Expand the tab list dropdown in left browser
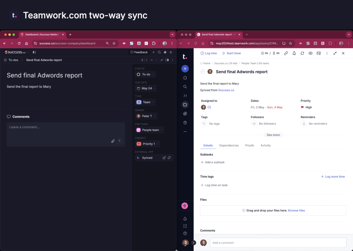 pyautogui.click(x=173, y=35)
